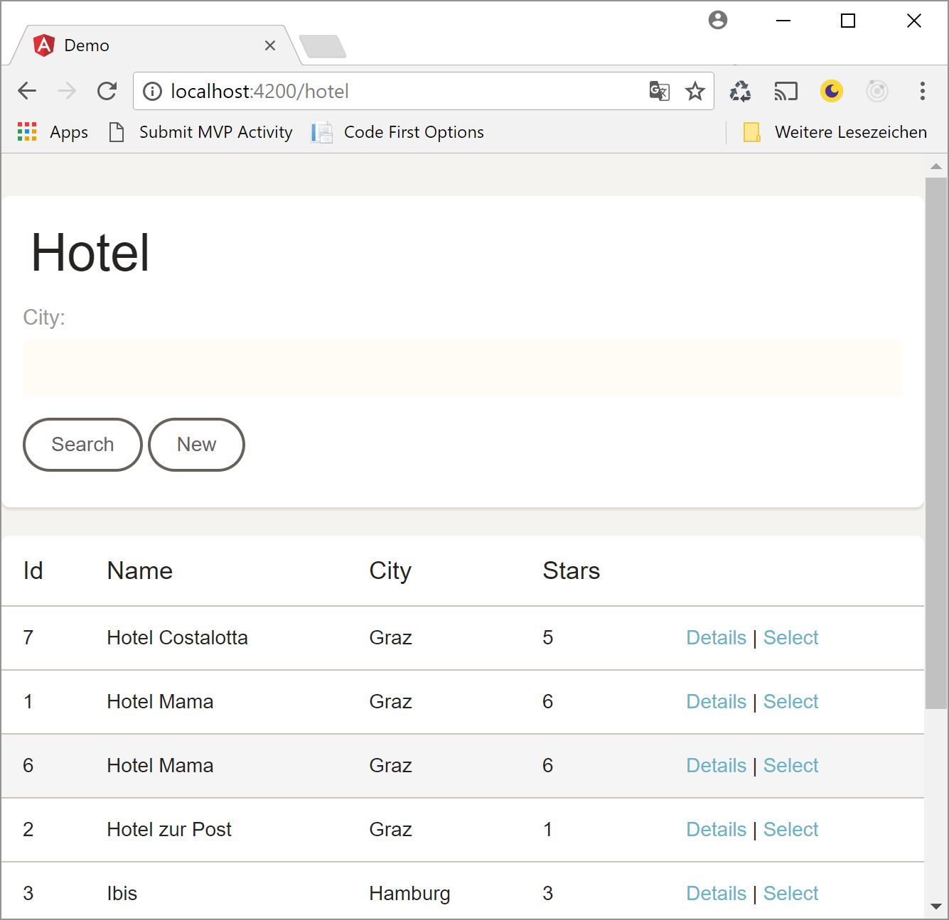Open the Apps bookmarks shortcut
This screenshot has height=920, width=949.
[x=53, y=132]
